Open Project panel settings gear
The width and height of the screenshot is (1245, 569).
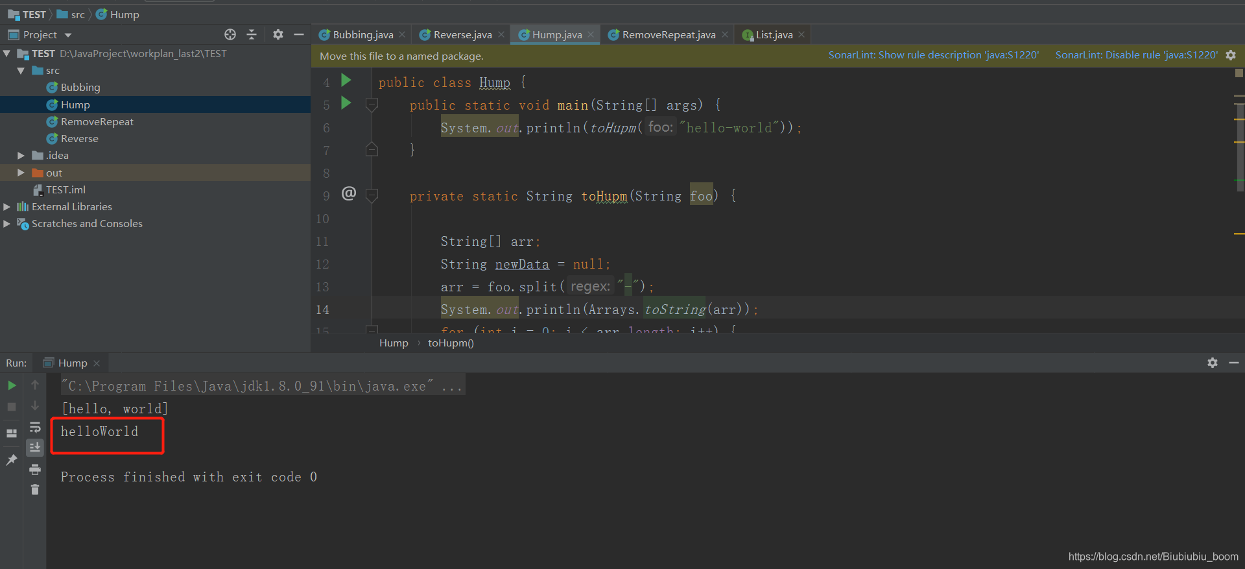point(278,34)
